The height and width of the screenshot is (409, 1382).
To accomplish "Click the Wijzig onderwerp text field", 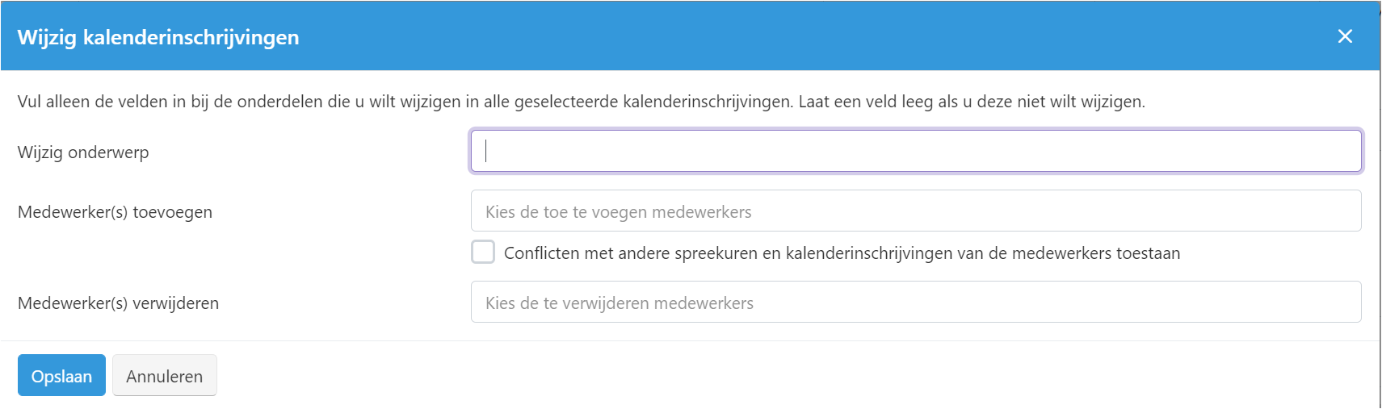I will (916, 151).
